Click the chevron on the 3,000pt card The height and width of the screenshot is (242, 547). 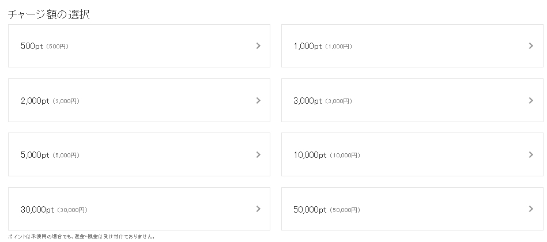[x=531, y=101]
